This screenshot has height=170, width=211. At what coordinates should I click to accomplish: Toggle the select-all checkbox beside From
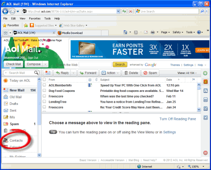[x=44, y=79]
